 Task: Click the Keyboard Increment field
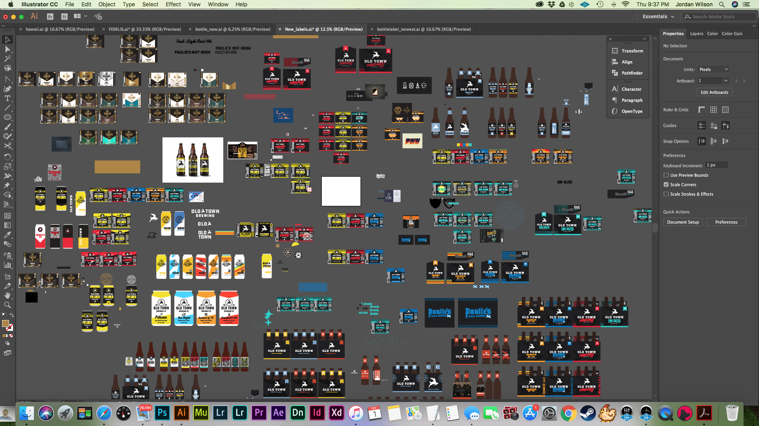coord(717,165)
